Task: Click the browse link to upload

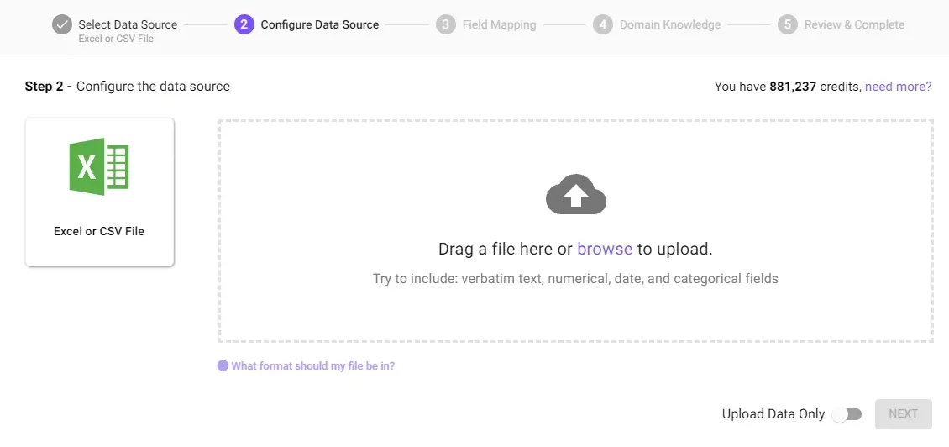Action: coord(605,249)
